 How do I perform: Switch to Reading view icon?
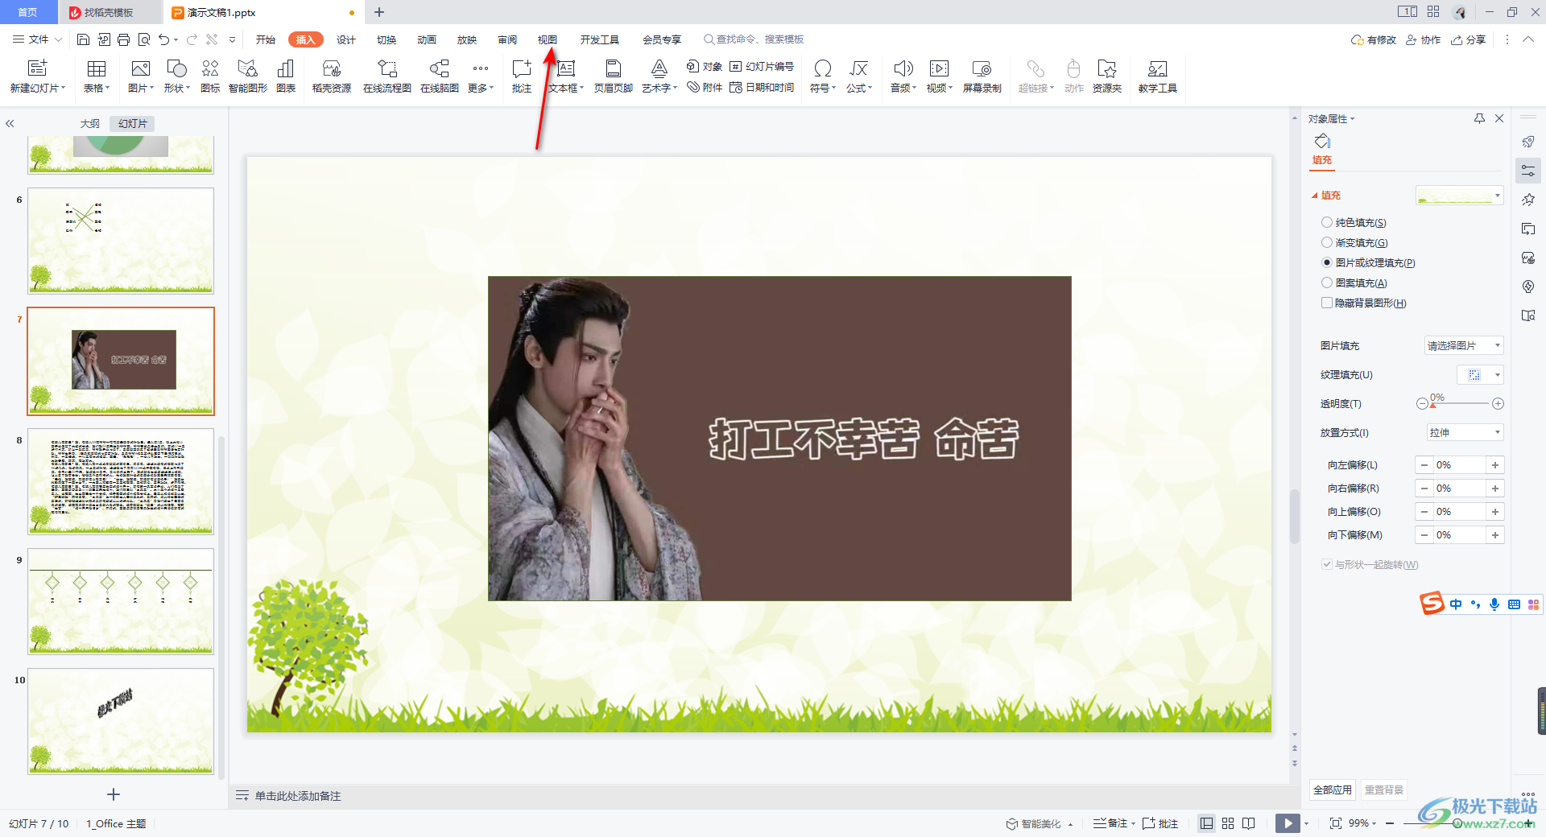[x=1249, y=823]
